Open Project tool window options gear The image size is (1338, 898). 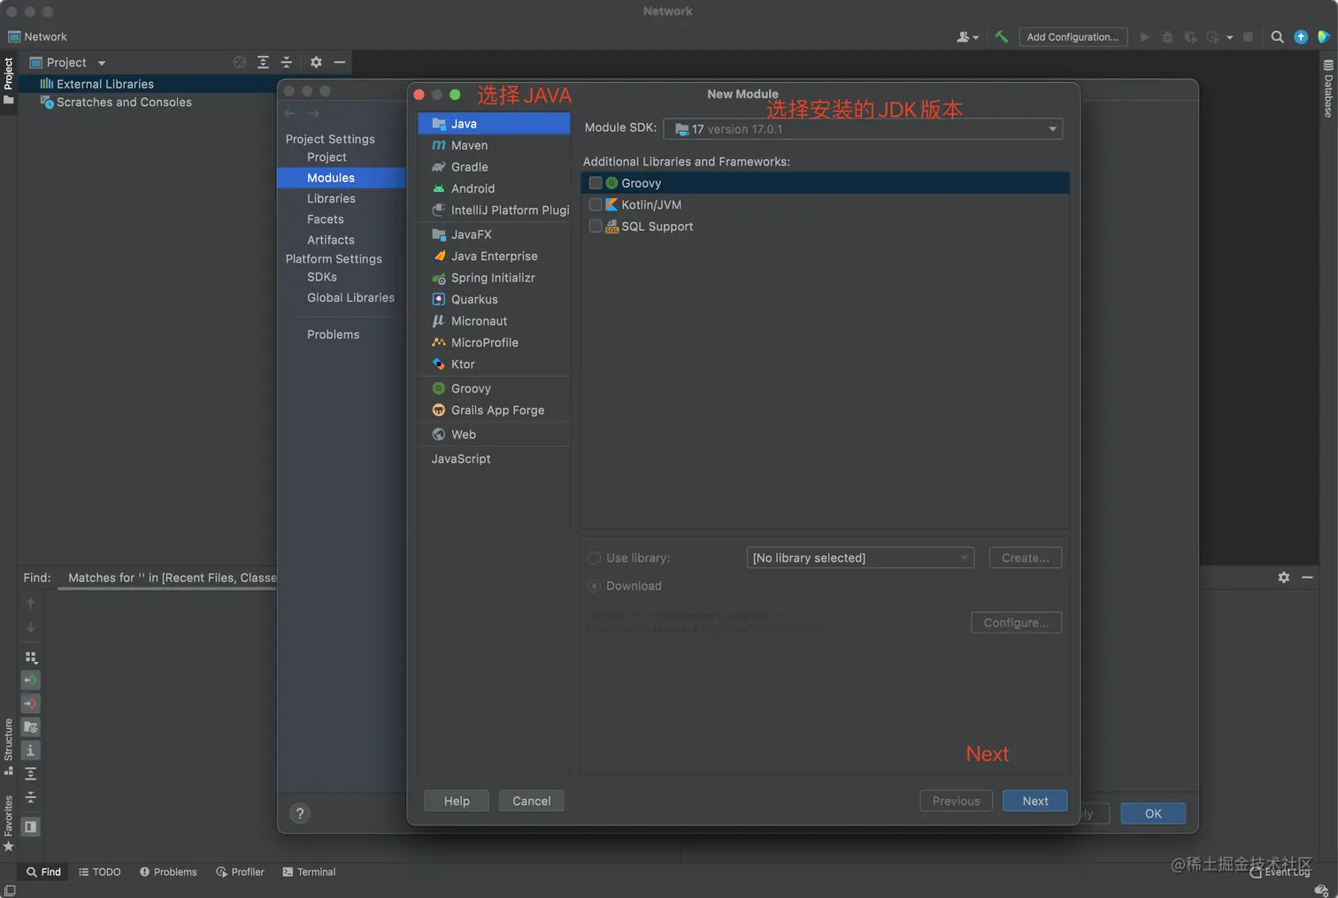tap(316, 62)
